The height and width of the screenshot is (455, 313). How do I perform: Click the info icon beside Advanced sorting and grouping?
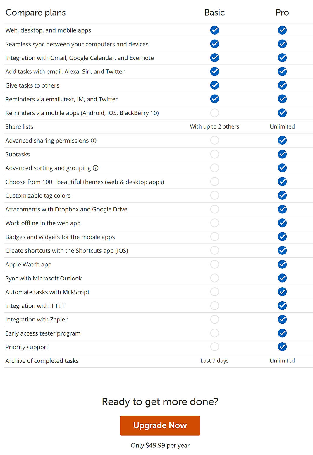tap(96, 168)
